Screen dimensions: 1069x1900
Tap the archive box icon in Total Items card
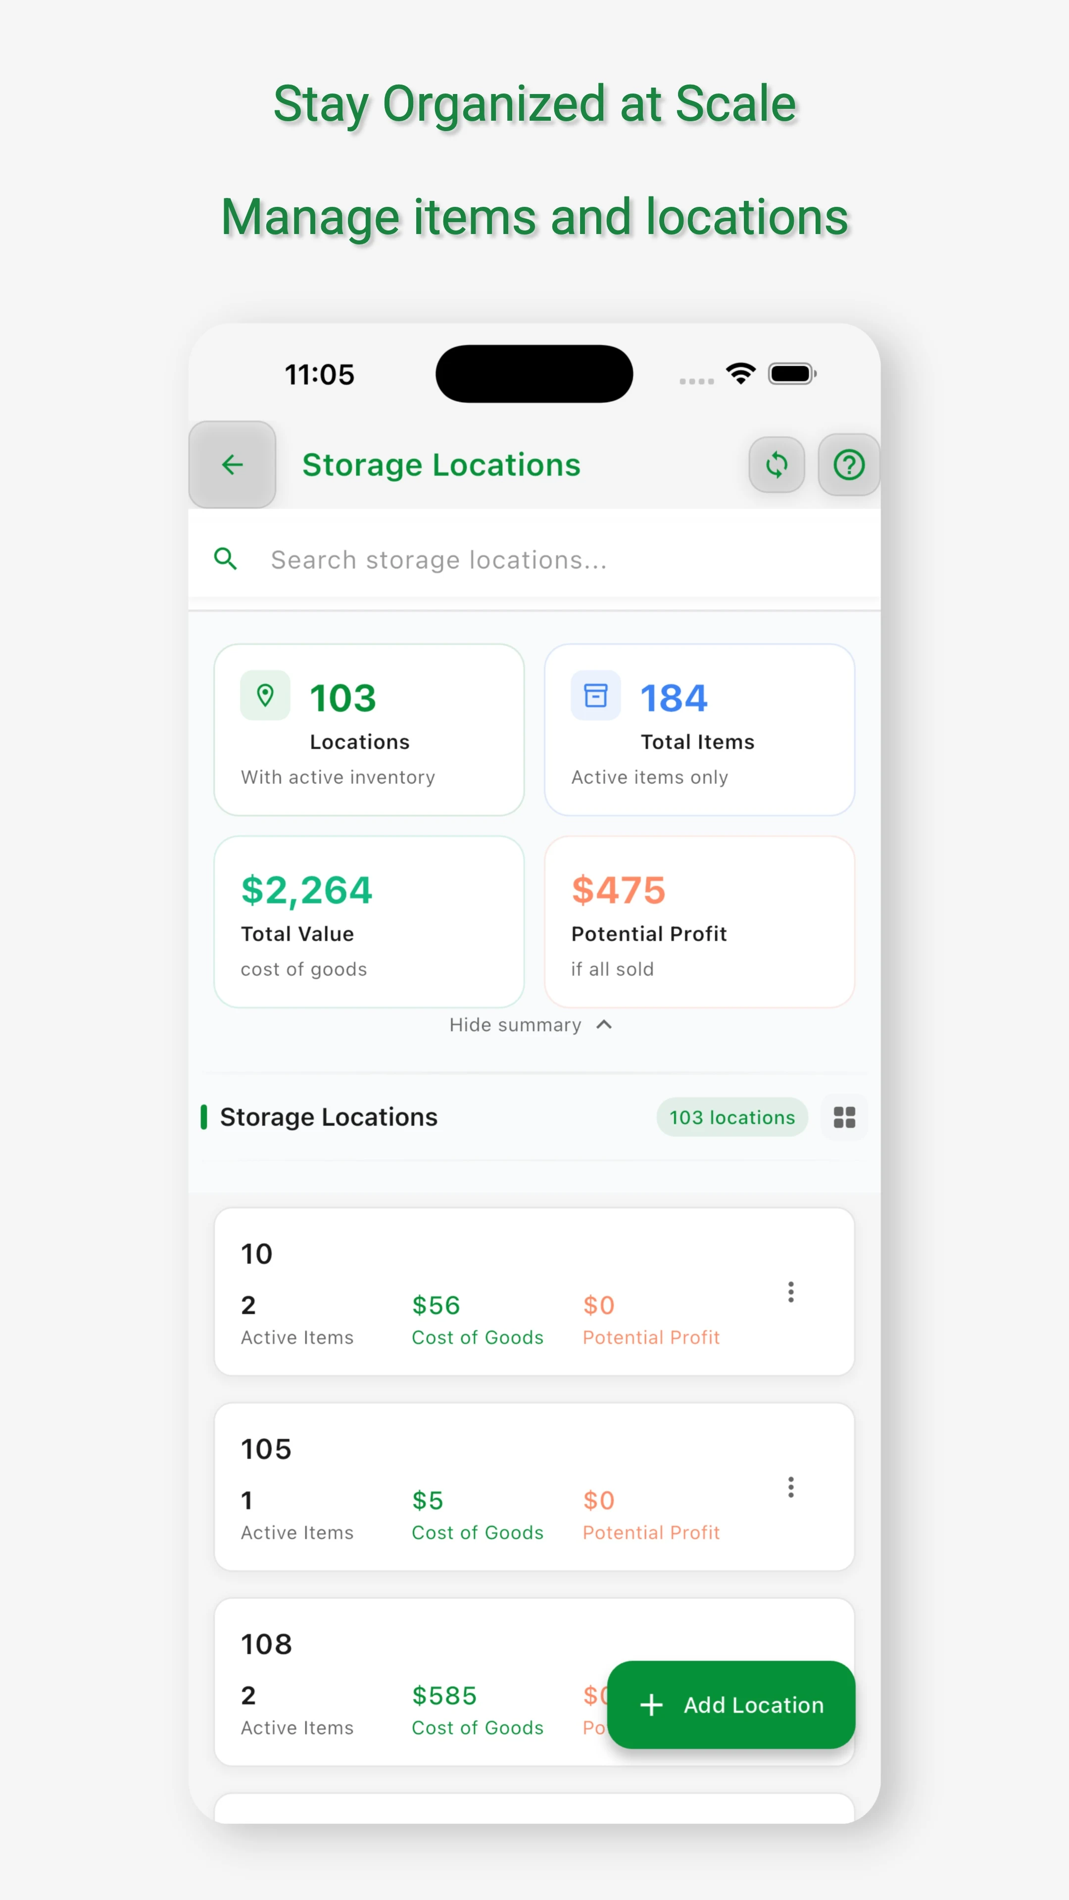(x=595, y=695)
